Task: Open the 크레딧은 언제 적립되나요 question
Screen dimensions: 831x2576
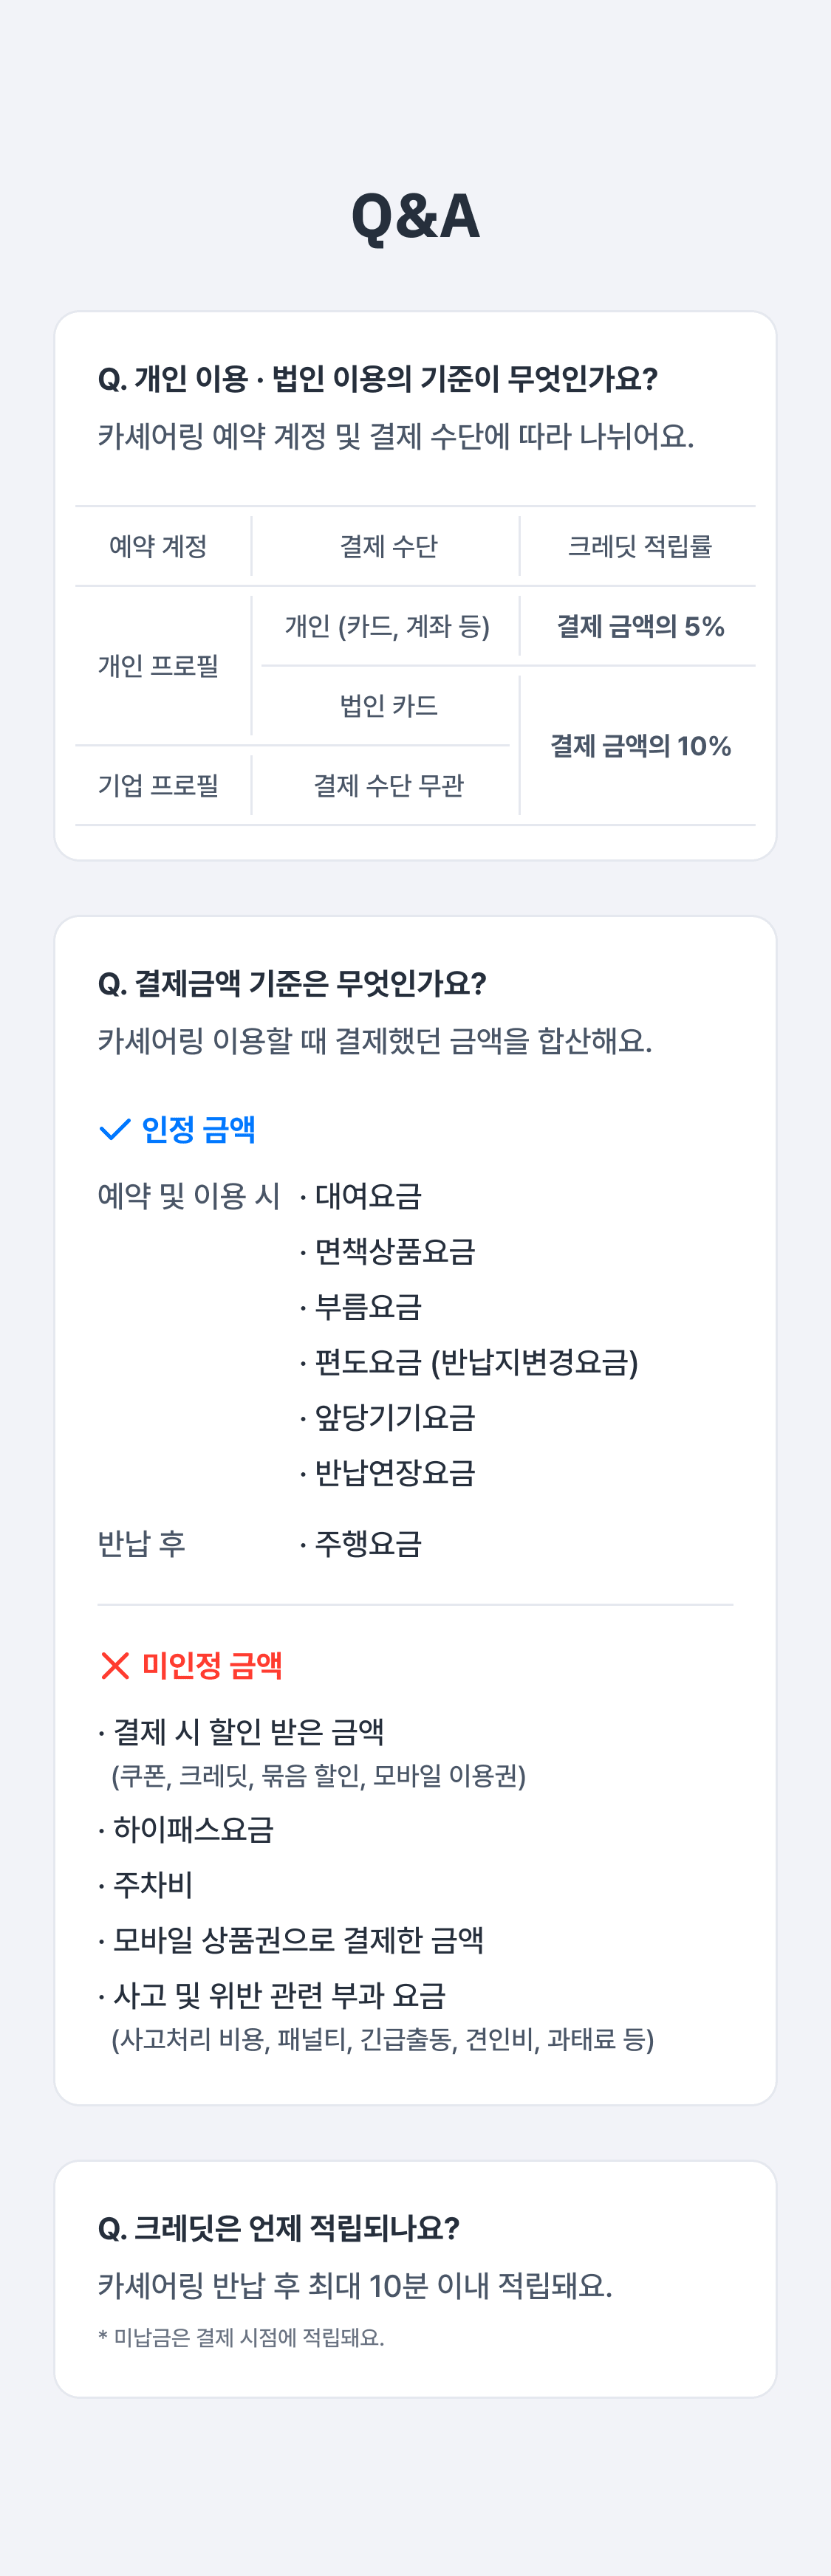Action: pyautogui.click(x=279, y=2228)
